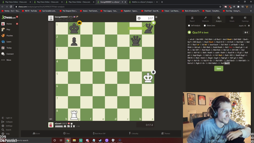The width and height of the screenshot is (254, 143).
Task: Open xQcow1 player profile name
Action: pos(58,124)
